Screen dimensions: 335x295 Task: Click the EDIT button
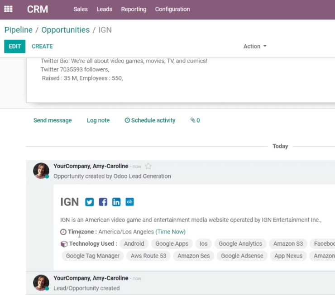[15, 46]
